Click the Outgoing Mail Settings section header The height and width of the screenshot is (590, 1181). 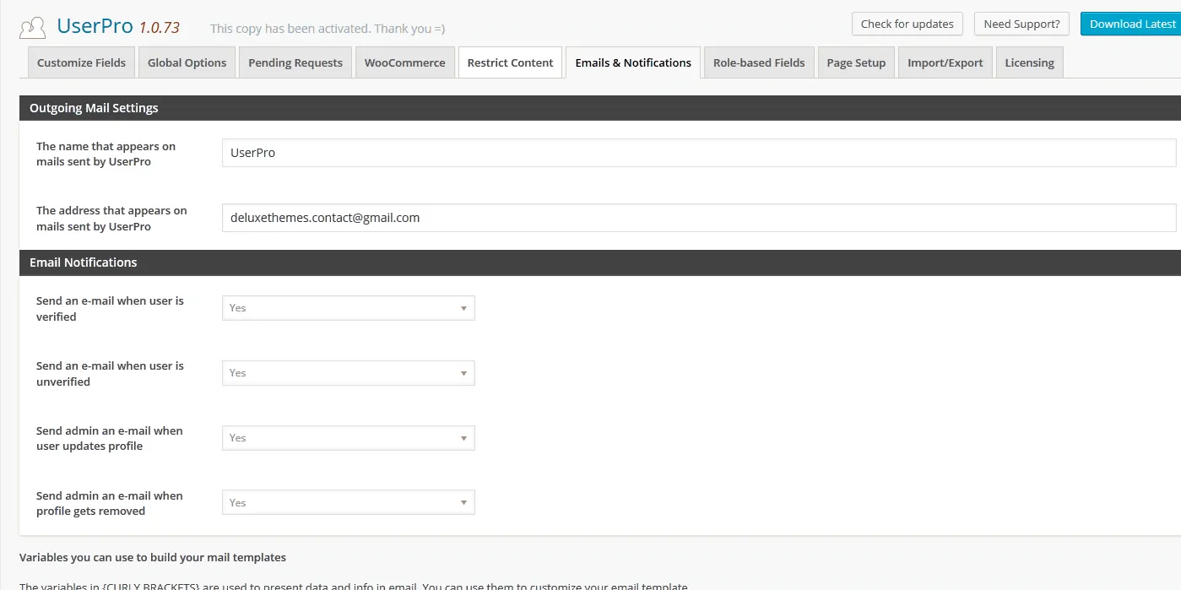click(x=599, y=108)
